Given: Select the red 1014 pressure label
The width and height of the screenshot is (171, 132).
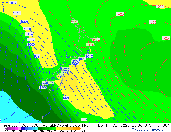Looking at the screenshot, I should pos(90,45).
